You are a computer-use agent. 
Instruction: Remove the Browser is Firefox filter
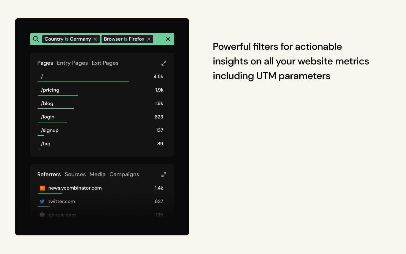pos(149,39)
